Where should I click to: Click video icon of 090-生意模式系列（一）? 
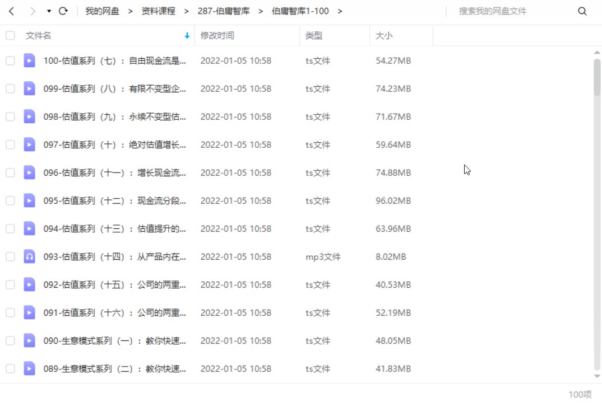29,340
